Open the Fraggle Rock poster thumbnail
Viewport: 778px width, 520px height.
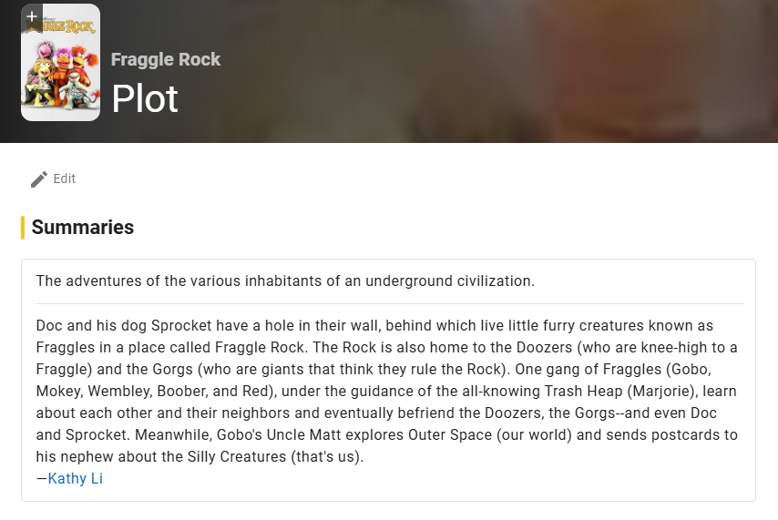pyautogui.click(x=60, y=73)
